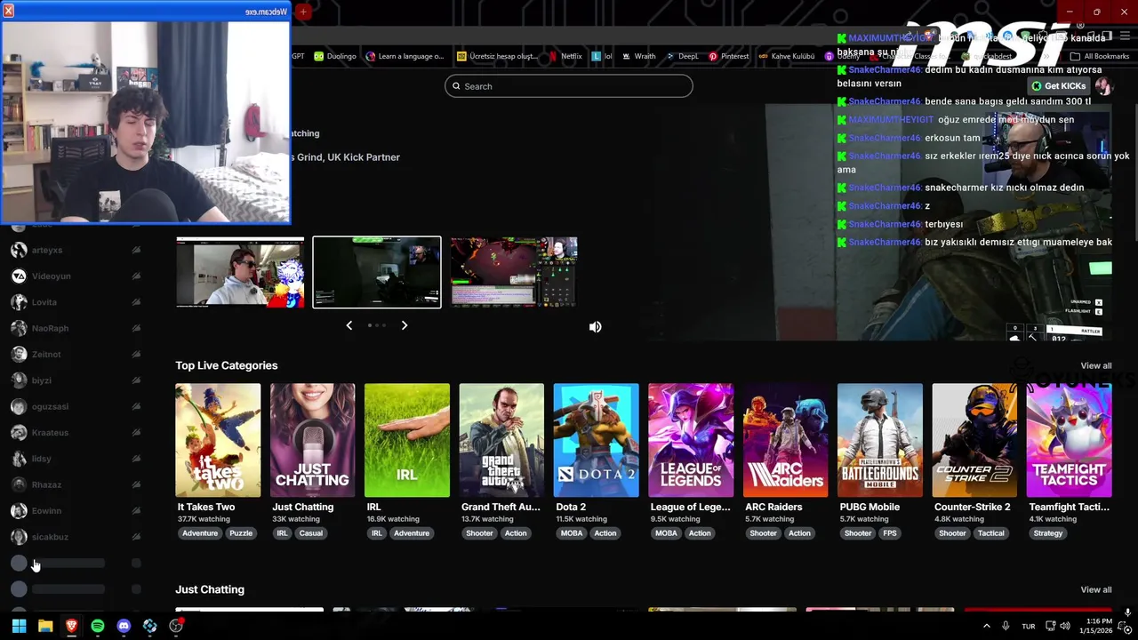Screen dimensions: 1138x640
Task: Open the Windows Start menu
Action: coord(19,626)
